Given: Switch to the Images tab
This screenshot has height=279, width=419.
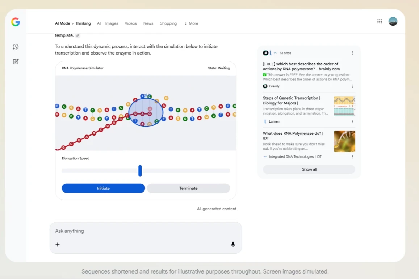Looking at the screenshot, I should (112, 23).
